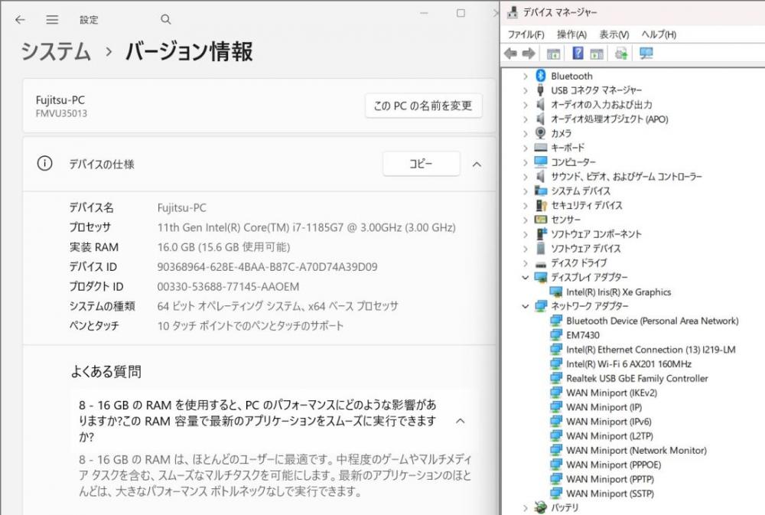Select Realtek USB GbE Family Controller
The image size is (765, 515).
pyautogui.click(x=636, y=378)
